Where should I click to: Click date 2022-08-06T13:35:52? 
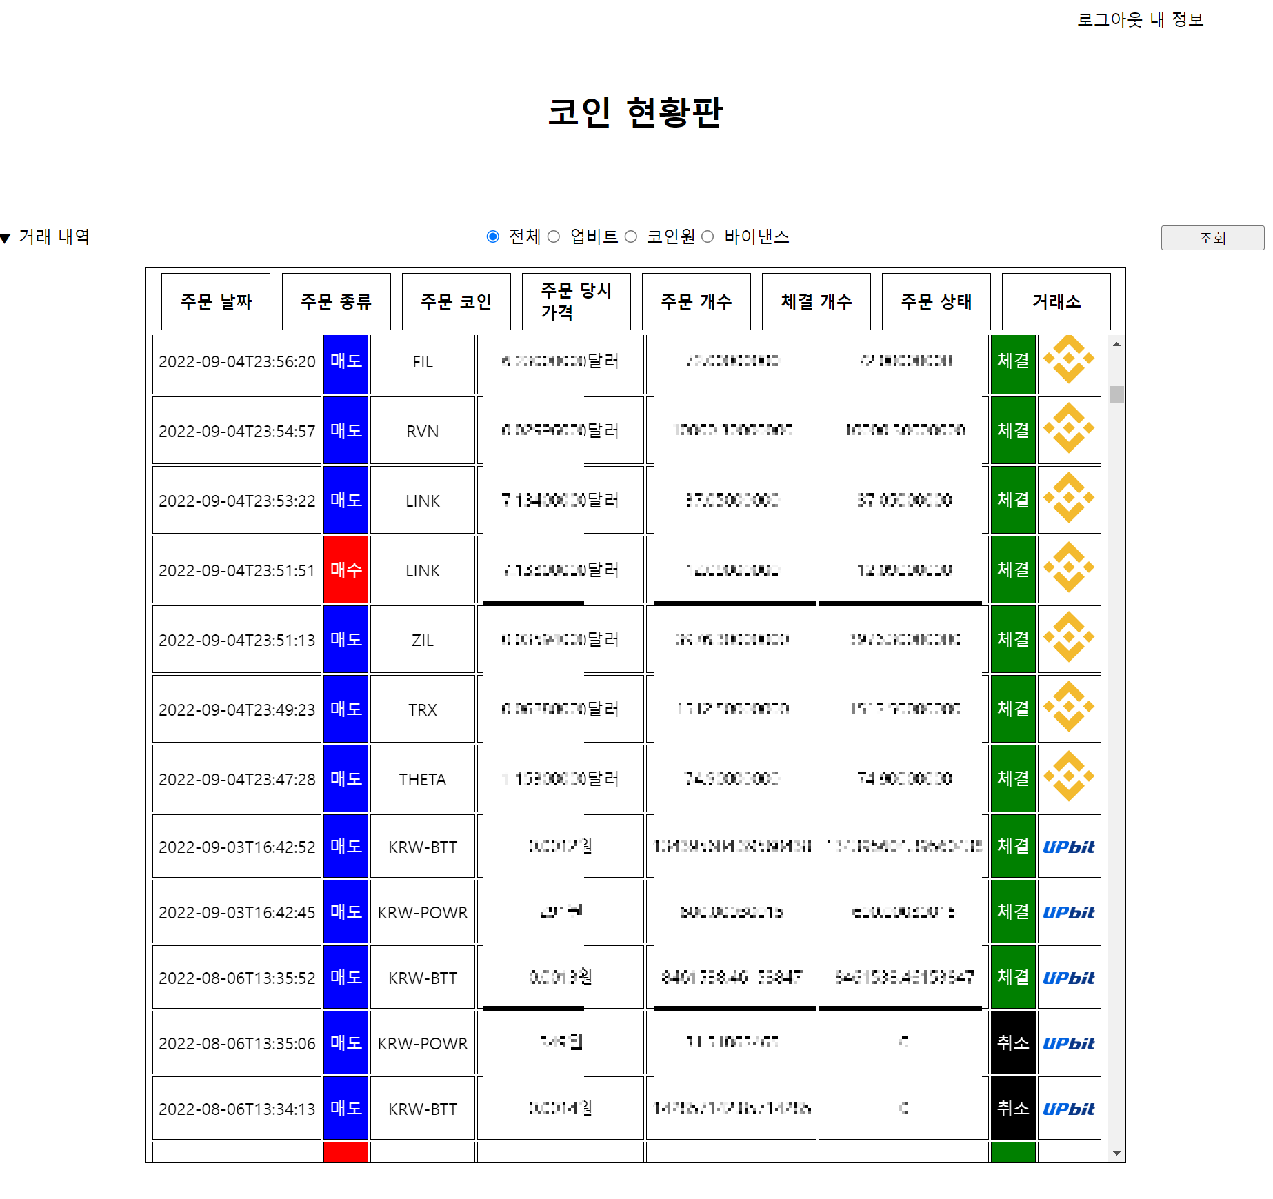point(237,978)
